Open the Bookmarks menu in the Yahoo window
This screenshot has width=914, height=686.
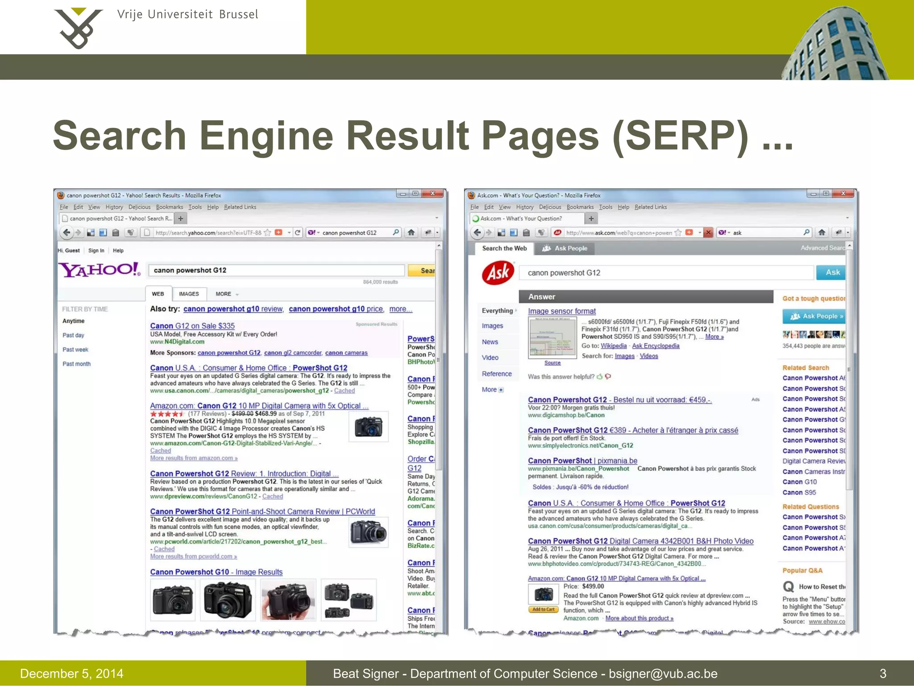pos(170,207)
